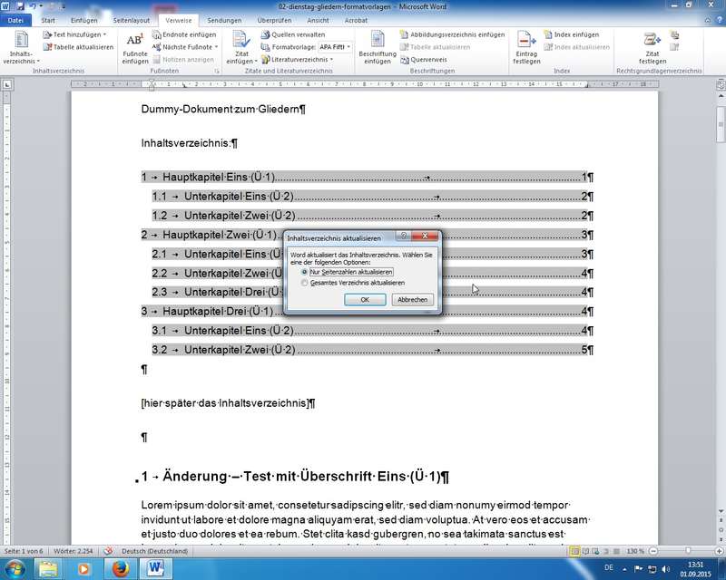Click the Querverweis ribbon command
The image size is (726, 580).
[x=427, y=59]
